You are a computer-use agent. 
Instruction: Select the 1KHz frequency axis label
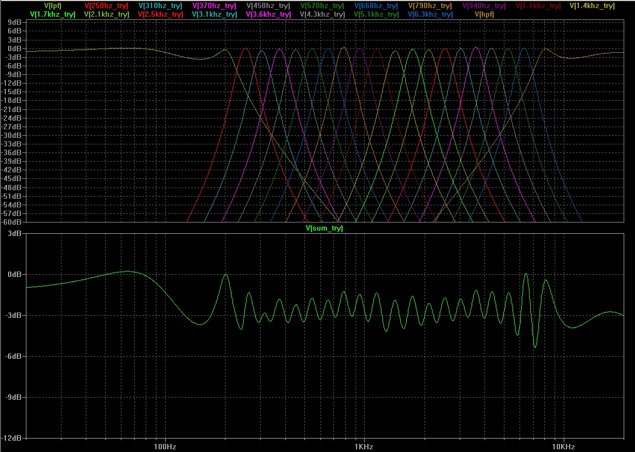364,447
